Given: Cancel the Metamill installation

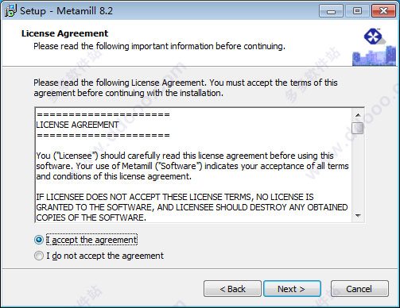Looking at the screenshot, I should pyautogui.click(x=359, y=289).
